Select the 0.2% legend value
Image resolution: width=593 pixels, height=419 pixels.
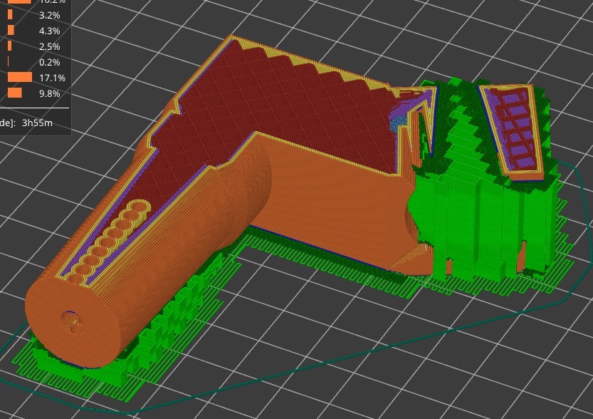click(x=50, y=62)
